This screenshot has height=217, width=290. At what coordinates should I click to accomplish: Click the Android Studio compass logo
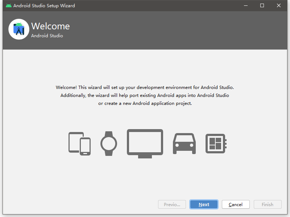click(19, 29)
